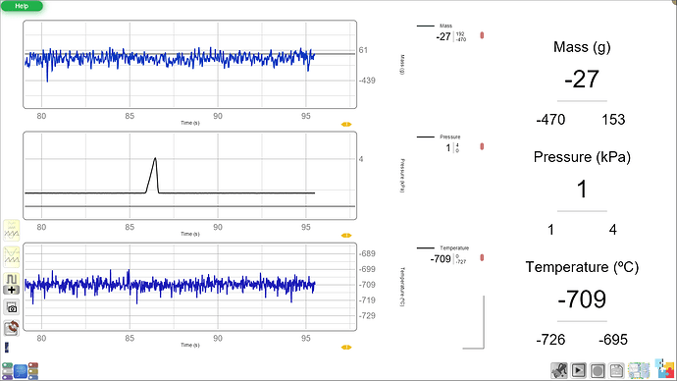677x381 pixels.
Task: Select the Mass (g) digital readout -27
Action: pos(582,80)
